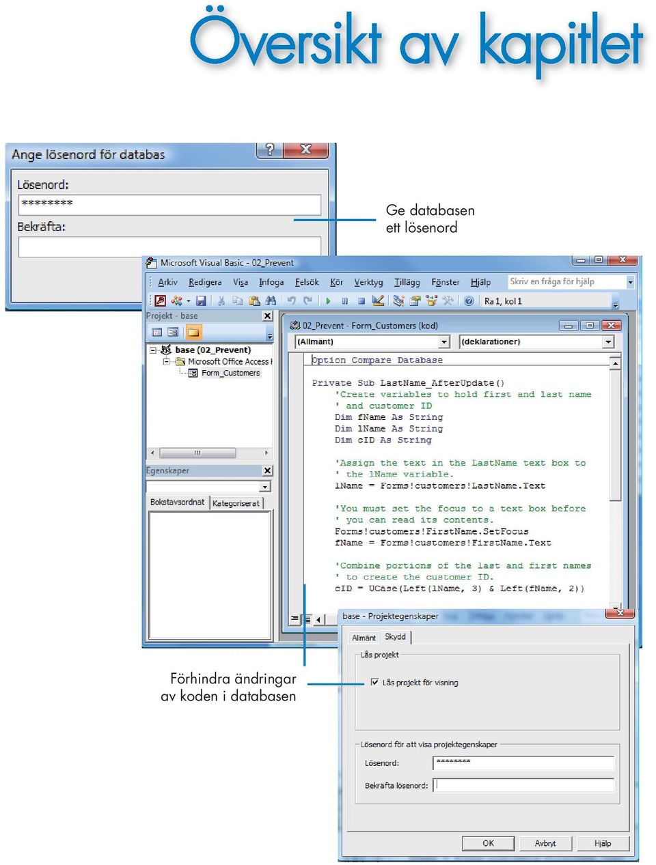Click Avbryt in Projektegenskaper dialog
This screenshot has height=865, width=656.
(545, 843)
